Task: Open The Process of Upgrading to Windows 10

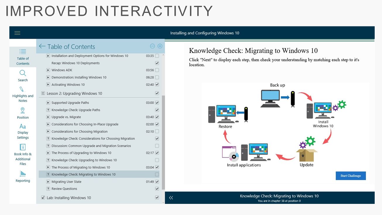Action: [81, 153]
